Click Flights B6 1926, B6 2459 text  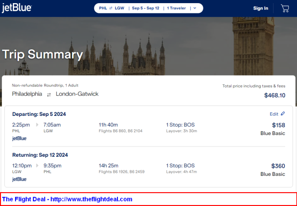[x=121, y=172]
